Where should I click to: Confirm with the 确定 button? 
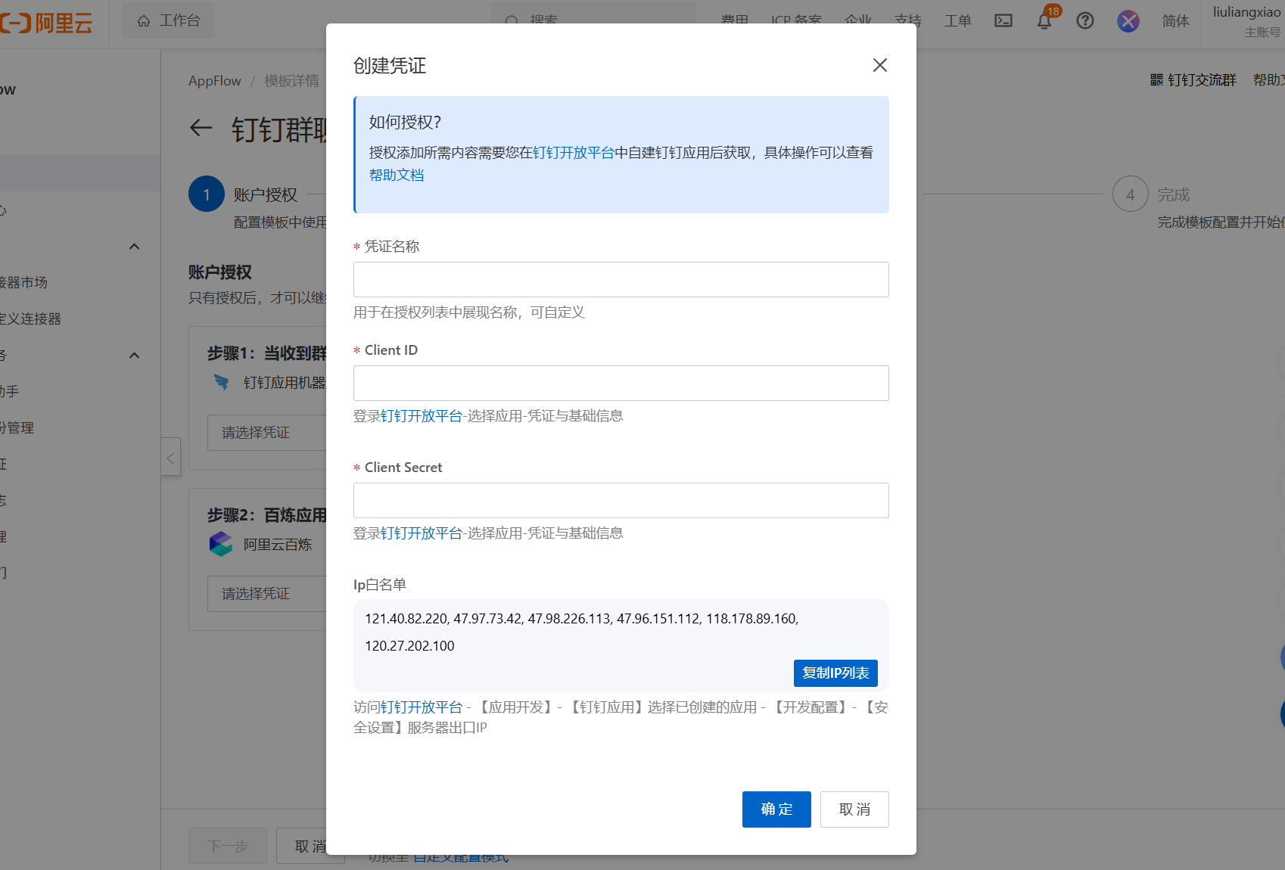click(x=776, y=809)
